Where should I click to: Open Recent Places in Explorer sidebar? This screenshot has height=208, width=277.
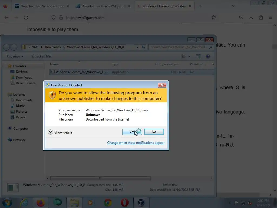click(x=26, y=83)
